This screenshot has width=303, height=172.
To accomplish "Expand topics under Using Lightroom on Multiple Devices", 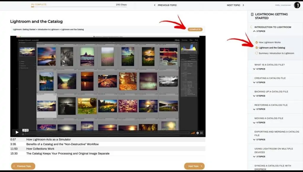I will [x=259, y=157].
